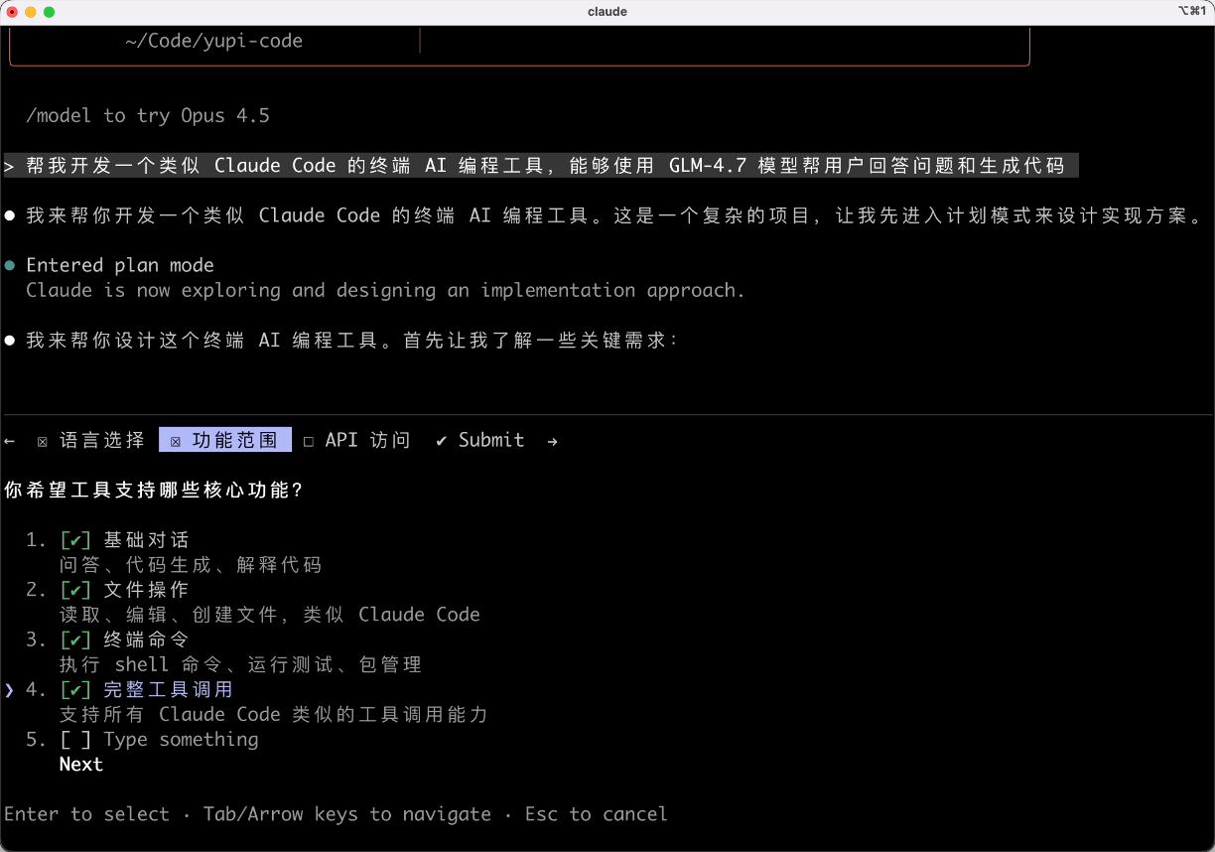
Task: Open the Submit tab
Action: click(x=480, y=440)
